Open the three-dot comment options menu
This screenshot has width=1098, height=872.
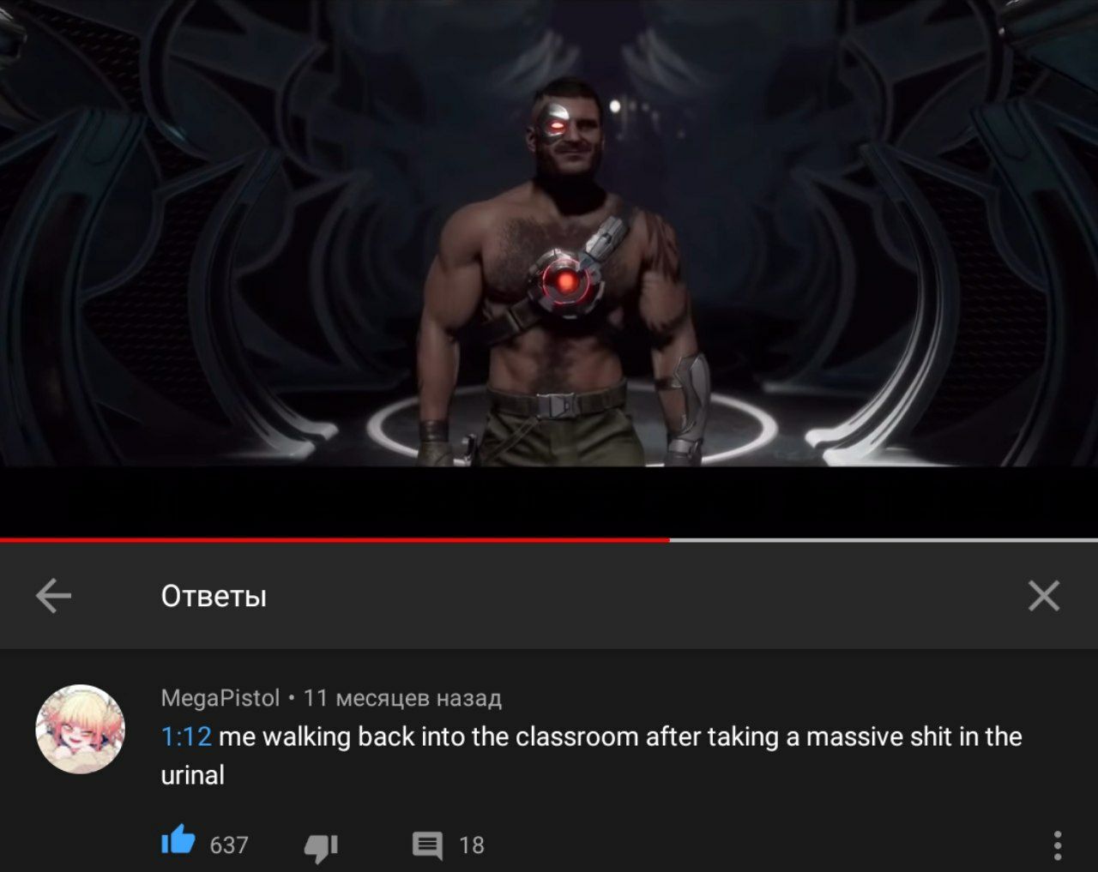click(1057, 845)
